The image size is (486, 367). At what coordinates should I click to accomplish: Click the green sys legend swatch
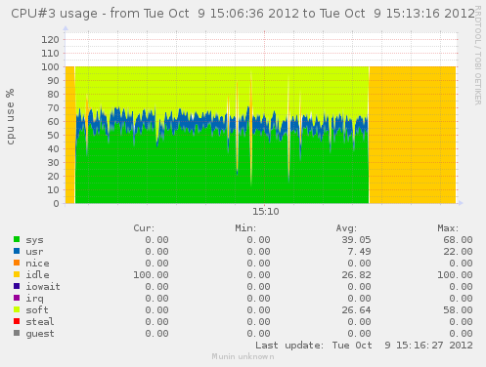tap(17, 239)
